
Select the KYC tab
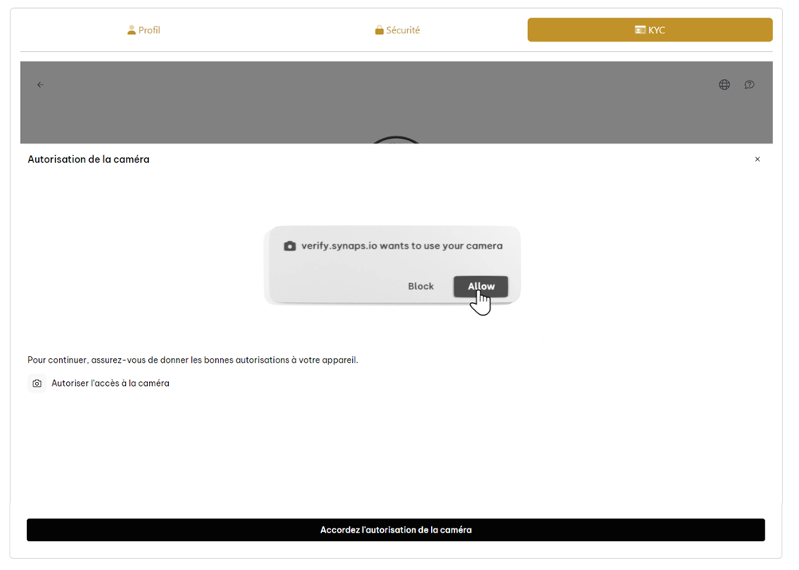coord(649,30)
